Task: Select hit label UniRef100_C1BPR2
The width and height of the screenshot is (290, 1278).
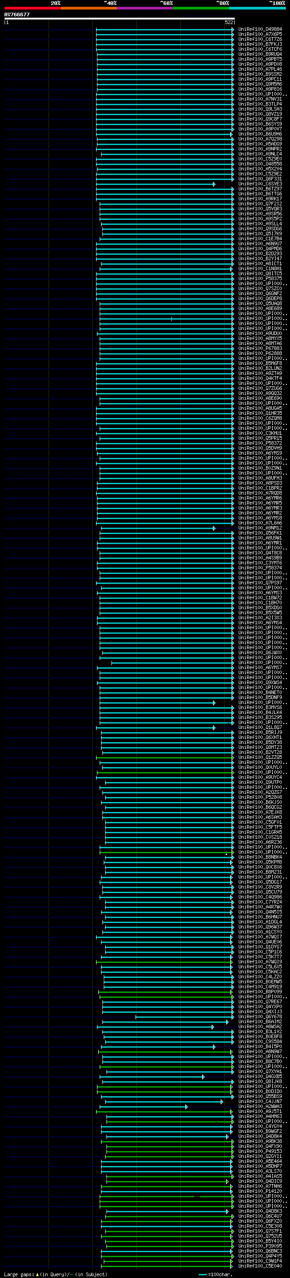Action: click(x=260, y=488)
